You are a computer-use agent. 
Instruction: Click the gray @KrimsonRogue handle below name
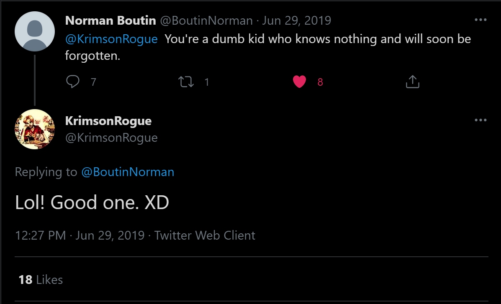[111, 138]
